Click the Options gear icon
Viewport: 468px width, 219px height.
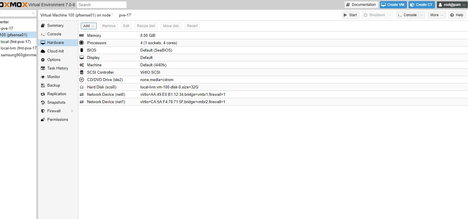[x=43, y=60]
